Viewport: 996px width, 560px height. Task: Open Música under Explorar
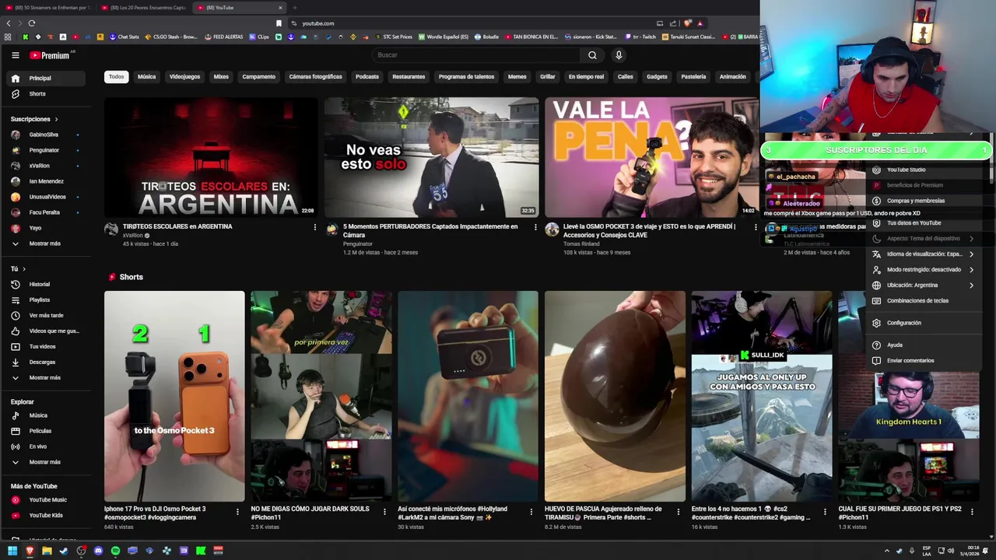coord(45,415)
